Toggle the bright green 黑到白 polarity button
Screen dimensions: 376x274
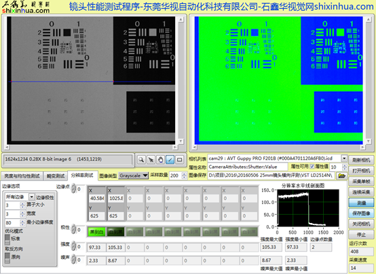click(96, 232)
